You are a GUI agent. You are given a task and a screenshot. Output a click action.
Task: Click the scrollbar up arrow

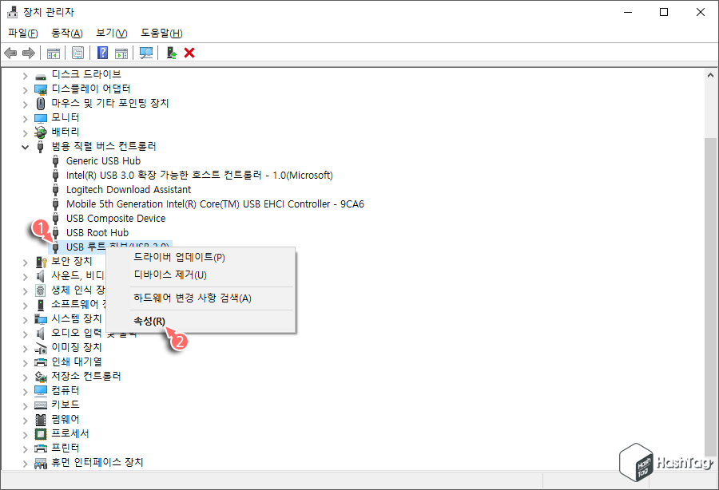(x=709, y=73)
